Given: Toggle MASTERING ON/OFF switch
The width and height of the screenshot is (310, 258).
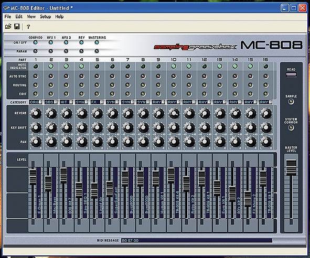Looking at the screenshot, I should click(x=97, y=42).
